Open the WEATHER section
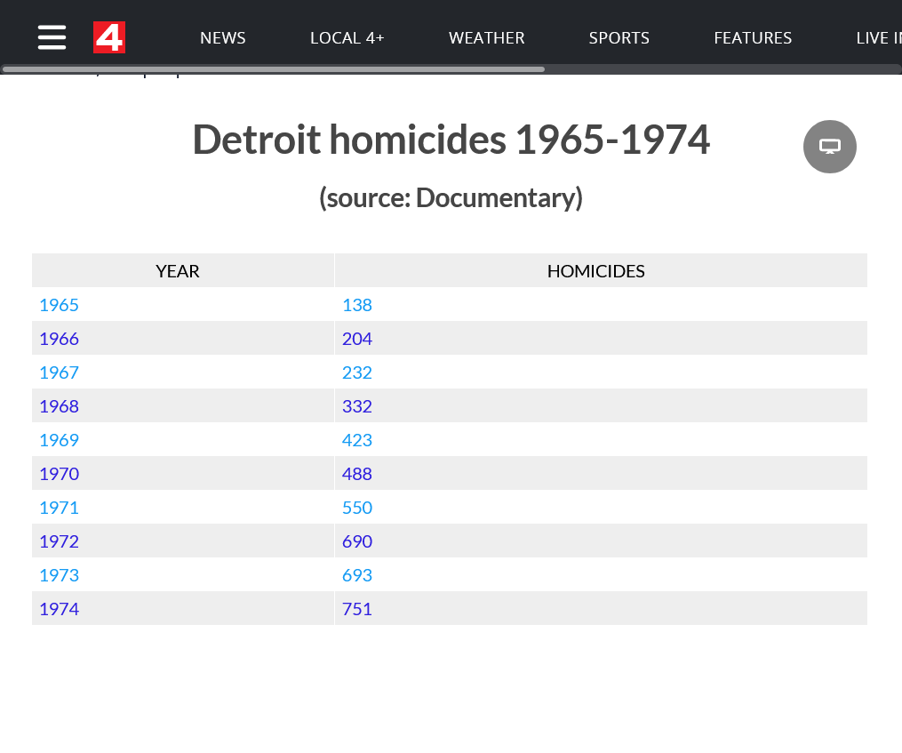Screen dimensions: 902x753 (x=486, y=38)
